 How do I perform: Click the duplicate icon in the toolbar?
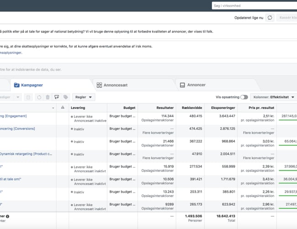pos(28,97)
